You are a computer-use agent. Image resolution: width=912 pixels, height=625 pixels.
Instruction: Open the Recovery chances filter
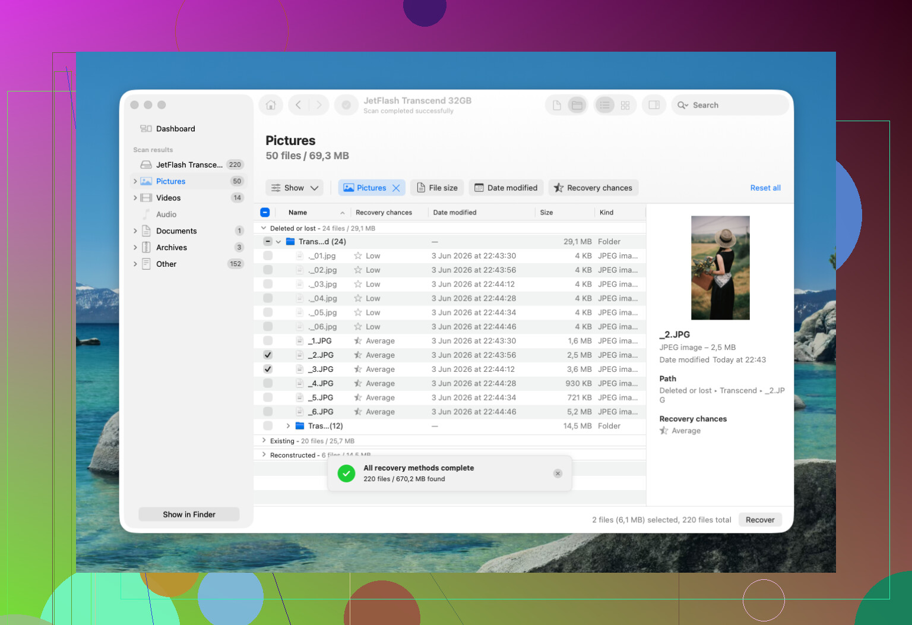click(593, 188)
